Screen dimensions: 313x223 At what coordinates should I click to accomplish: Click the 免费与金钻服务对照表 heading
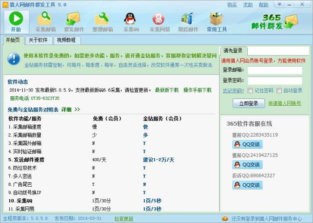[33, 110]
